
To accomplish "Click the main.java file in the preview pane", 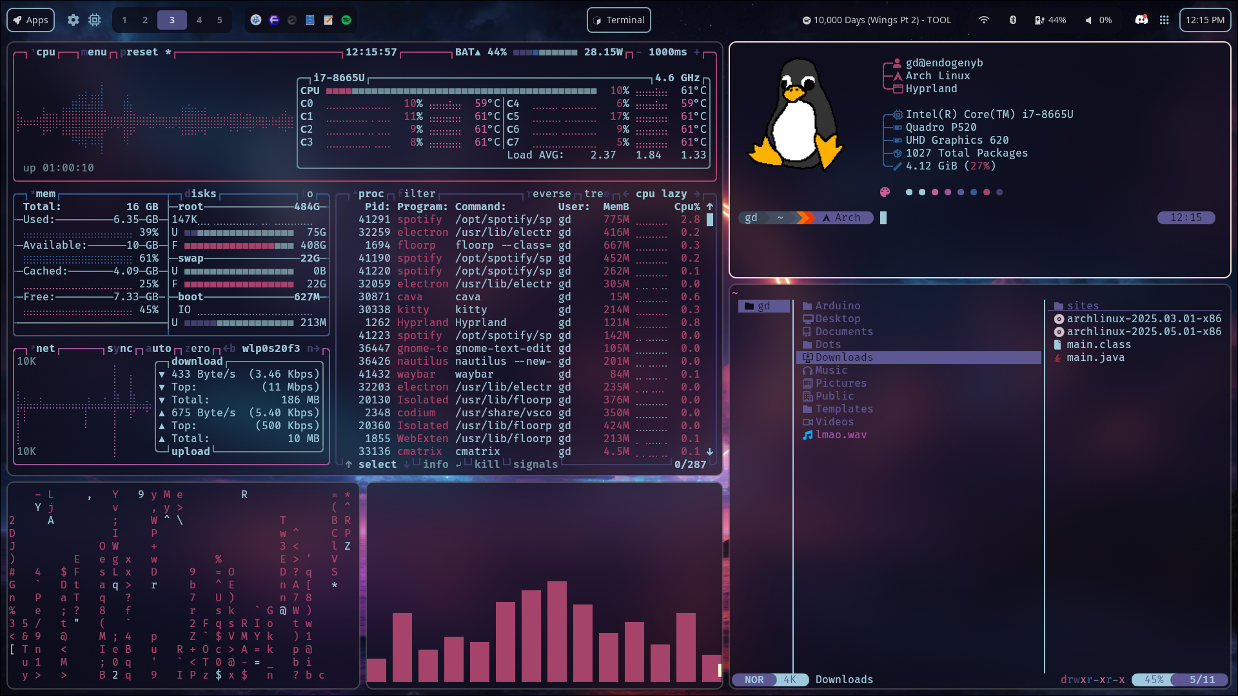I will [x=1089, y=357].
